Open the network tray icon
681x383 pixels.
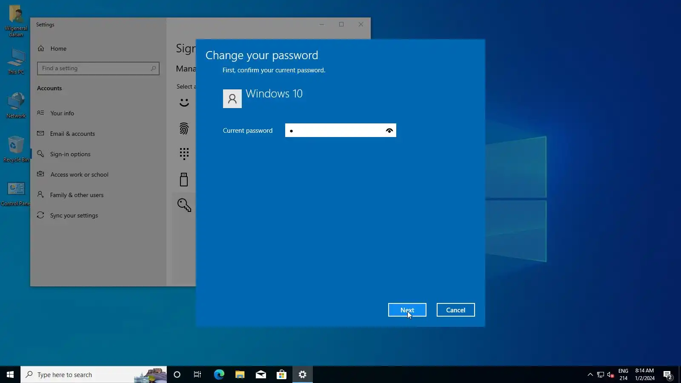(601, 374)
